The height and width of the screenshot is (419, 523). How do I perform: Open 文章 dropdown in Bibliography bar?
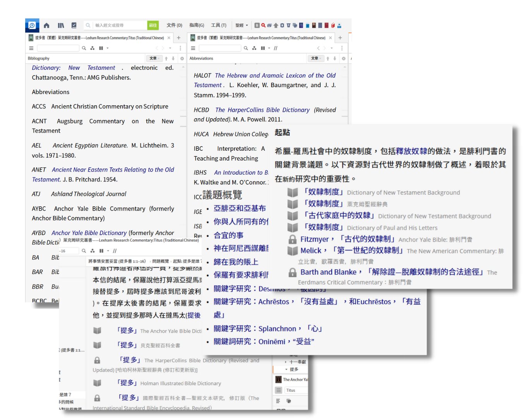pos(154,58)
